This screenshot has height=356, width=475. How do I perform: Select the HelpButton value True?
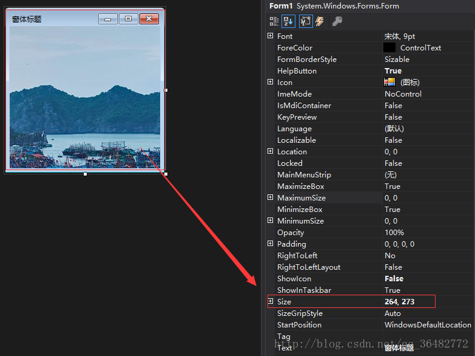pos(393,71)
